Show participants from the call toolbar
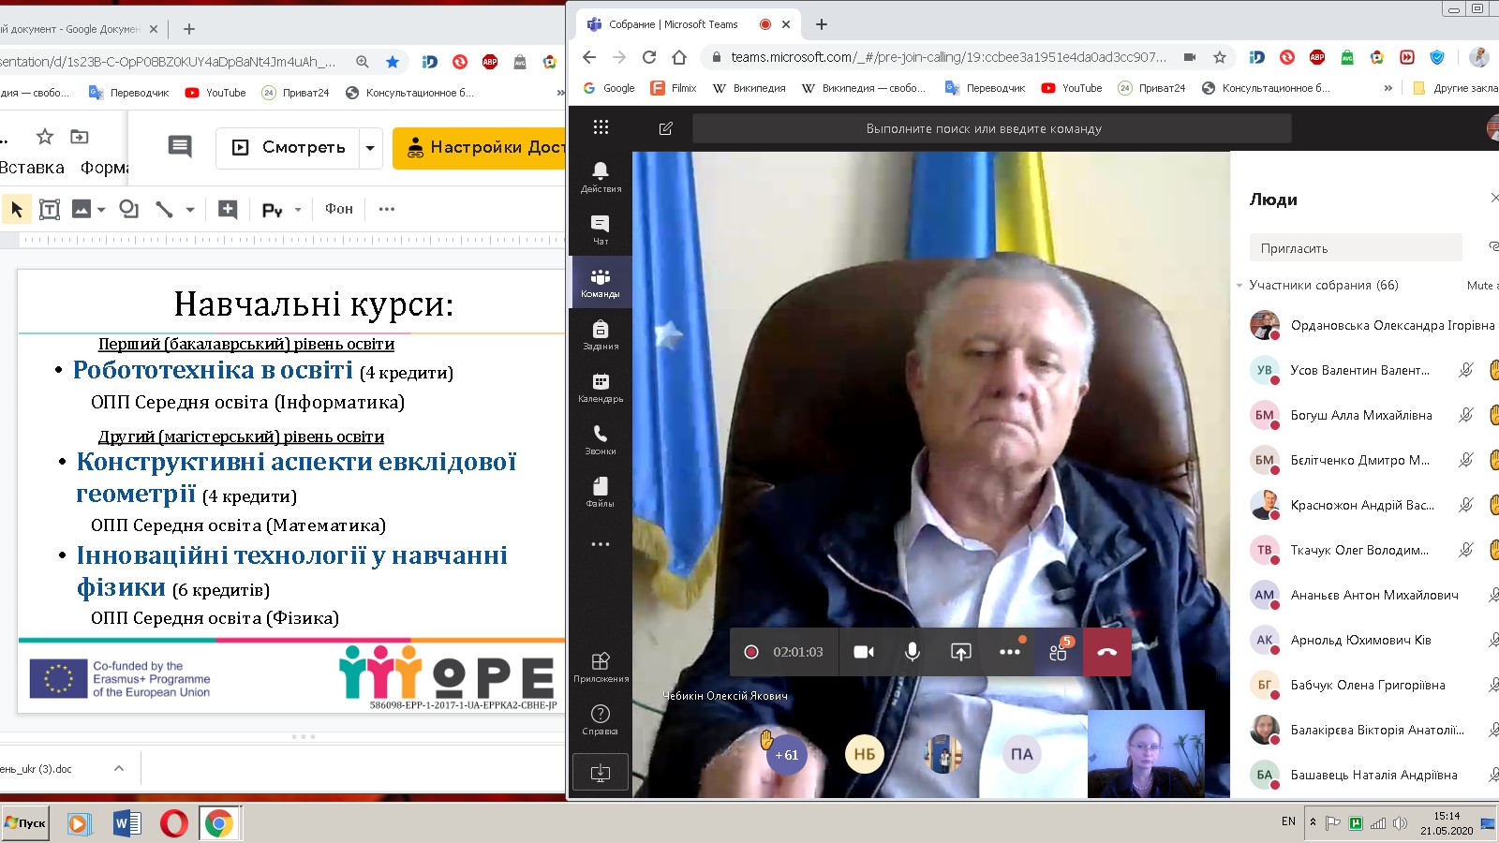 coord(1059,652)
